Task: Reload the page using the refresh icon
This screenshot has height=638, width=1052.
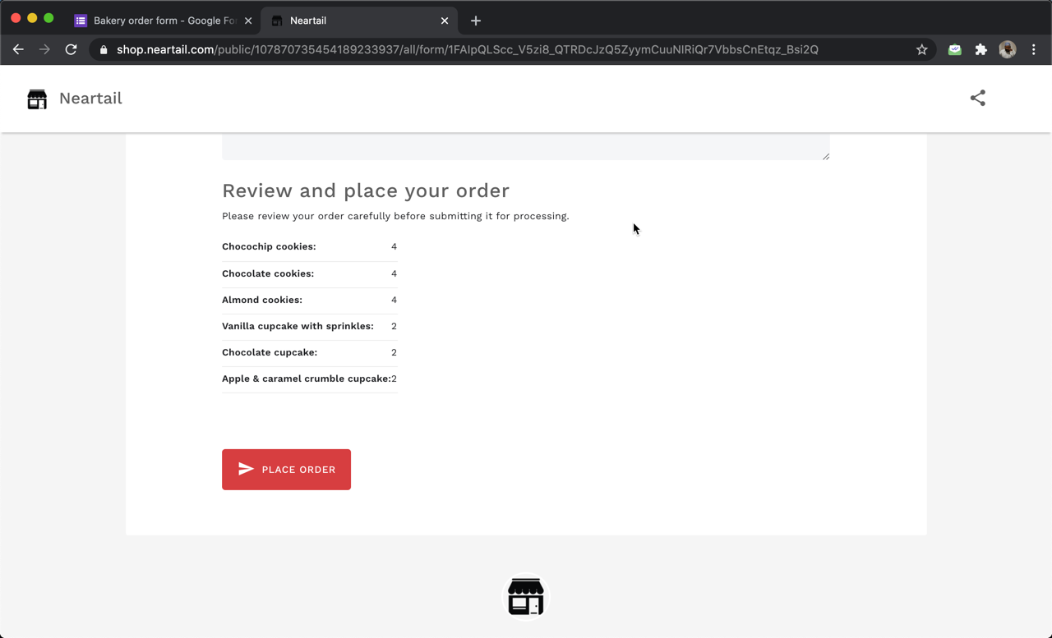Action: [71, 49]
